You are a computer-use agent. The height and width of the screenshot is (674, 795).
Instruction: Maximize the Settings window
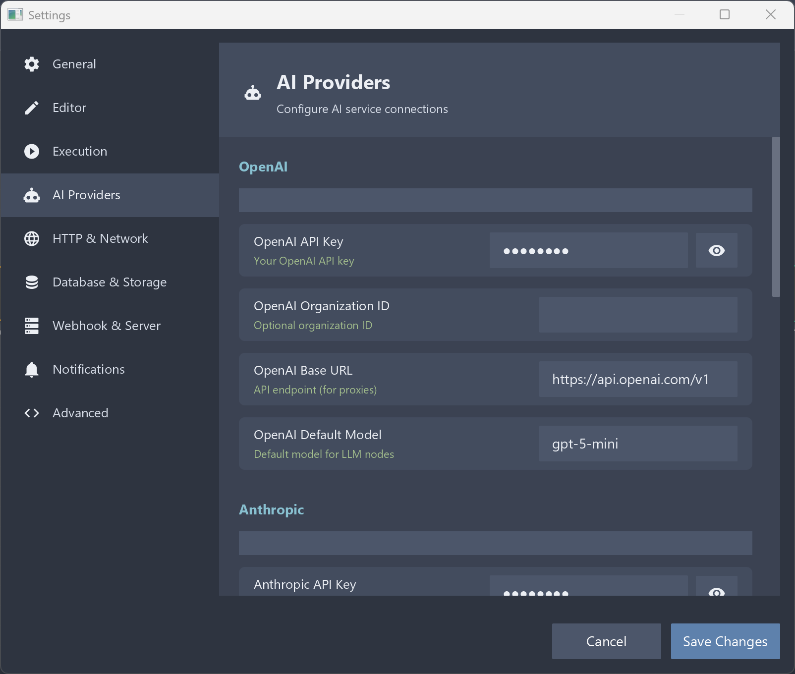pos(725,14)
